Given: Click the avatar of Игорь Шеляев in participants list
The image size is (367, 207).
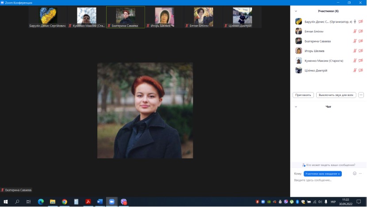Looking at the screenshot, I should (298, 51).
